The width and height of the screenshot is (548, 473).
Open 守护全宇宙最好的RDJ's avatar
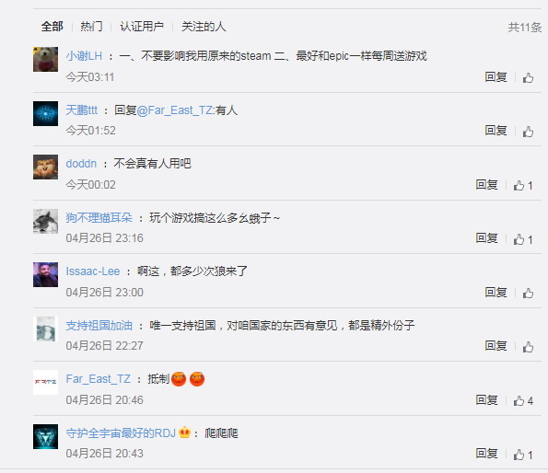coord(45,436)
